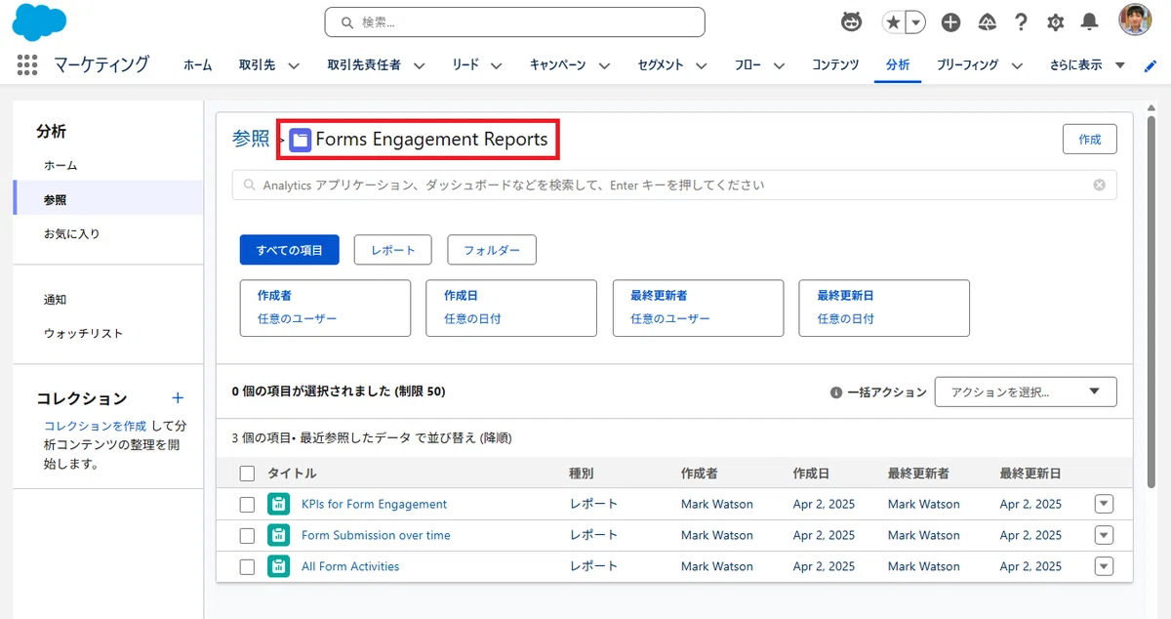Go to the ホーム navigation tab
Viewport: 1171px width, 619px height.
197,65
